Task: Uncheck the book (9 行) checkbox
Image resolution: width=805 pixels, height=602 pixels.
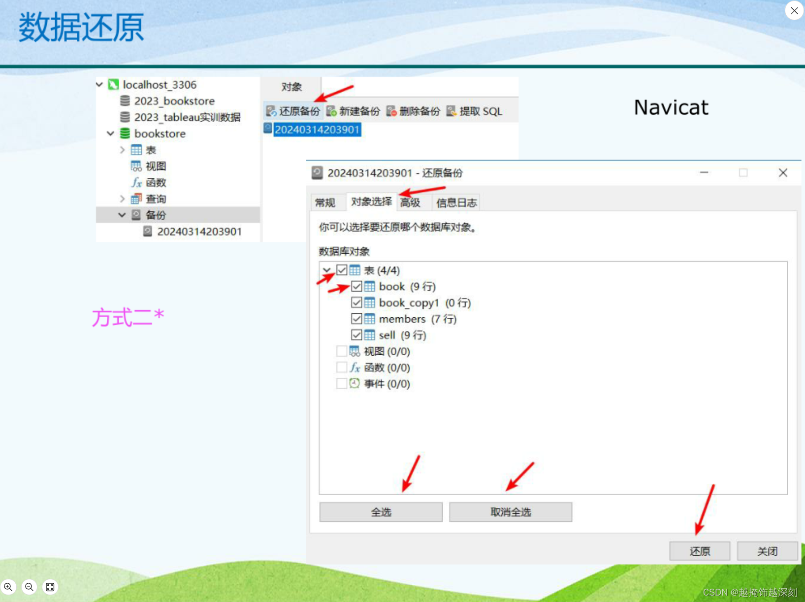Action: (356, 286)
